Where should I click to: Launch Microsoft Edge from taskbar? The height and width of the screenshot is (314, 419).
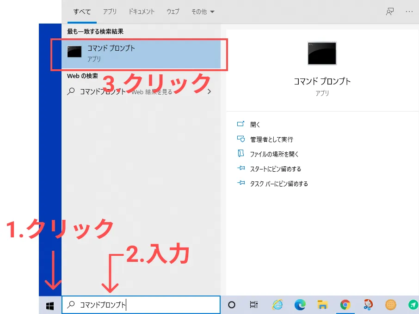300,305
